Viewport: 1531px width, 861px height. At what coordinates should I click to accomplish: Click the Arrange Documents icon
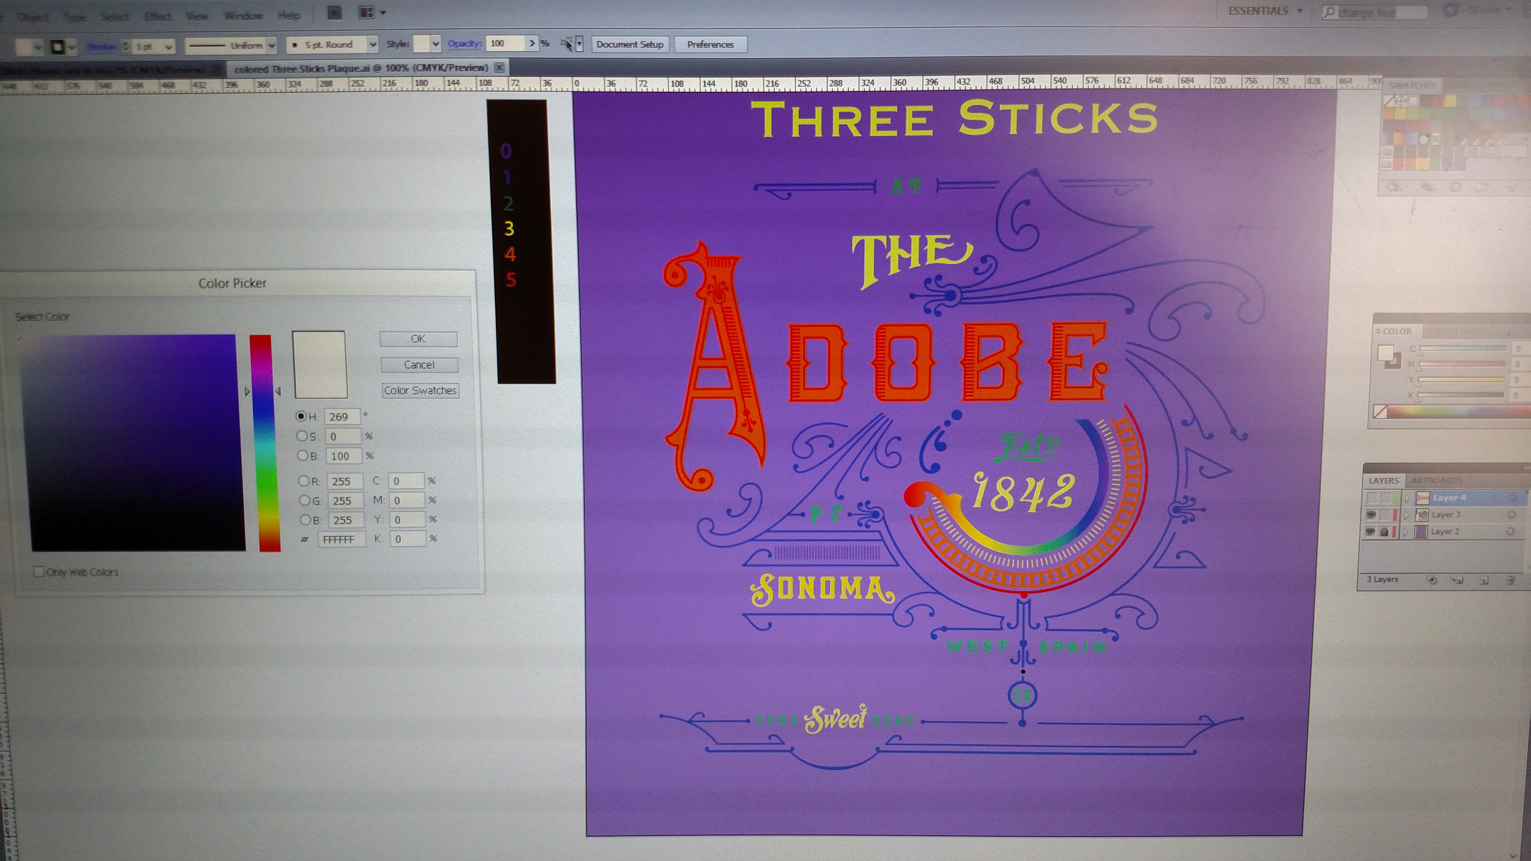tap(367, 13)
